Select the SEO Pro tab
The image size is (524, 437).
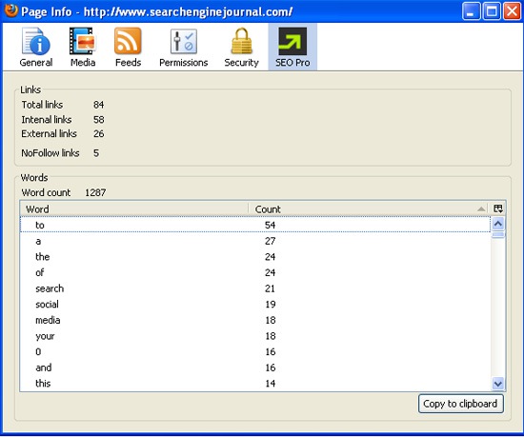[x=292, y=47]
